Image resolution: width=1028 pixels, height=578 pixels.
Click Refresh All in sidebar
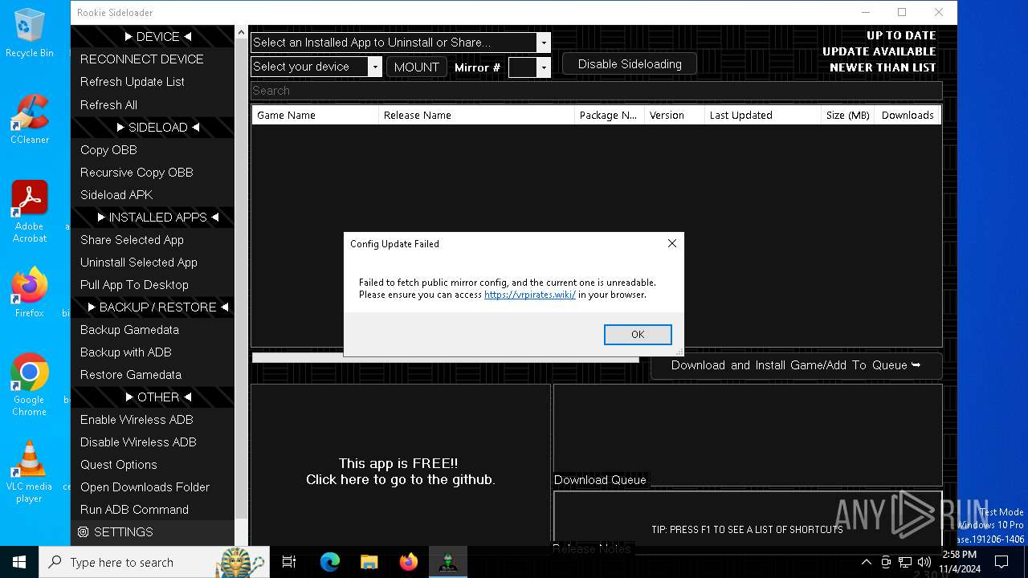pos(153,105)
